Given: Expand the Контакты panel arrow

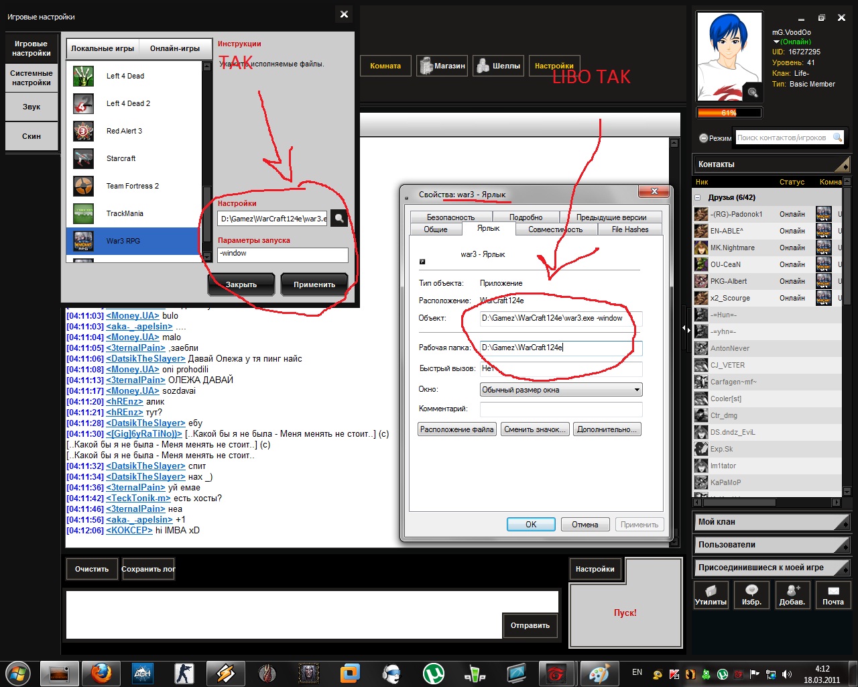Looking at the screenshot, I should [843, 164].
